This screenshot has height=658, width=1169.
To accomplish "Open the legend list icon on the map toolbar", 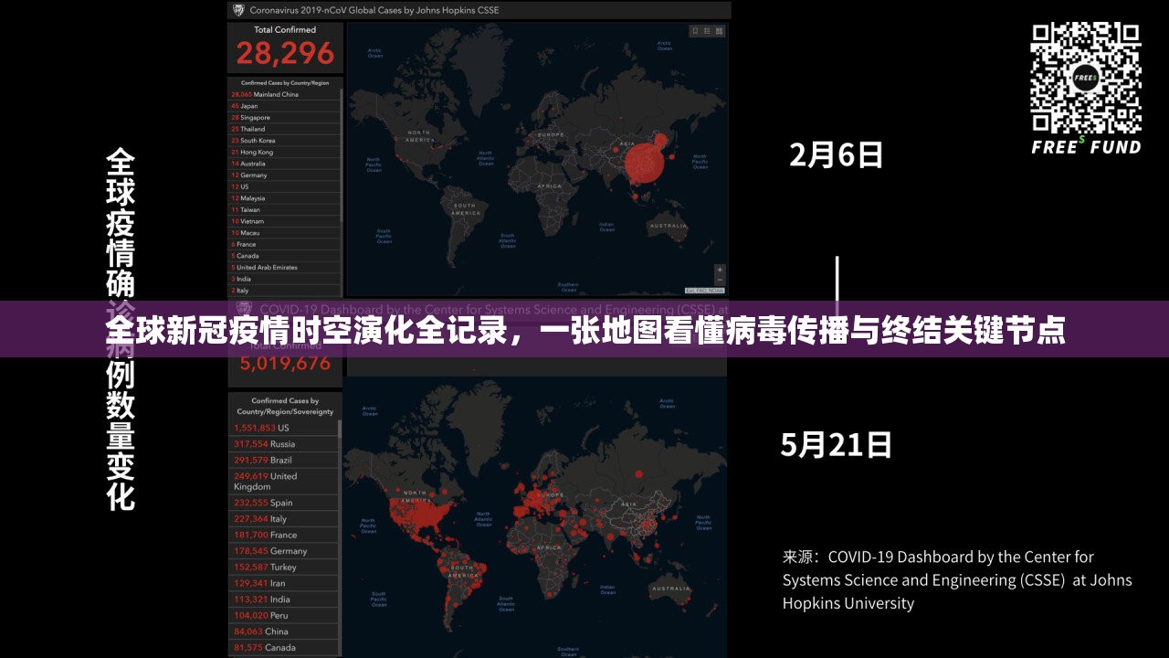I will coord(707,30).
